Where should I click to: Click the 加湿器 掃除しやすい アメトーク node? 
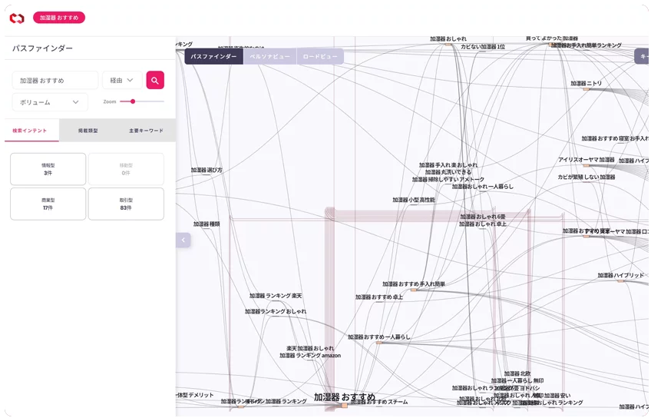[x=448, y=180]
